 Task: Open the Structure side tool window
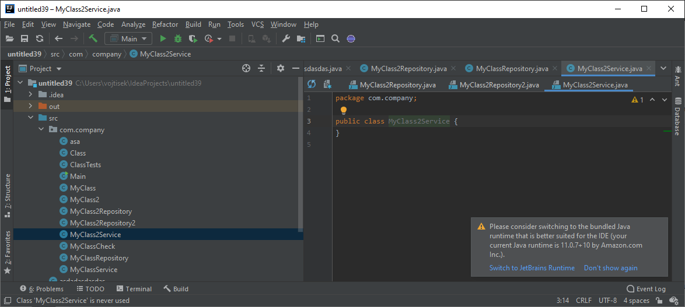(8, 196)
